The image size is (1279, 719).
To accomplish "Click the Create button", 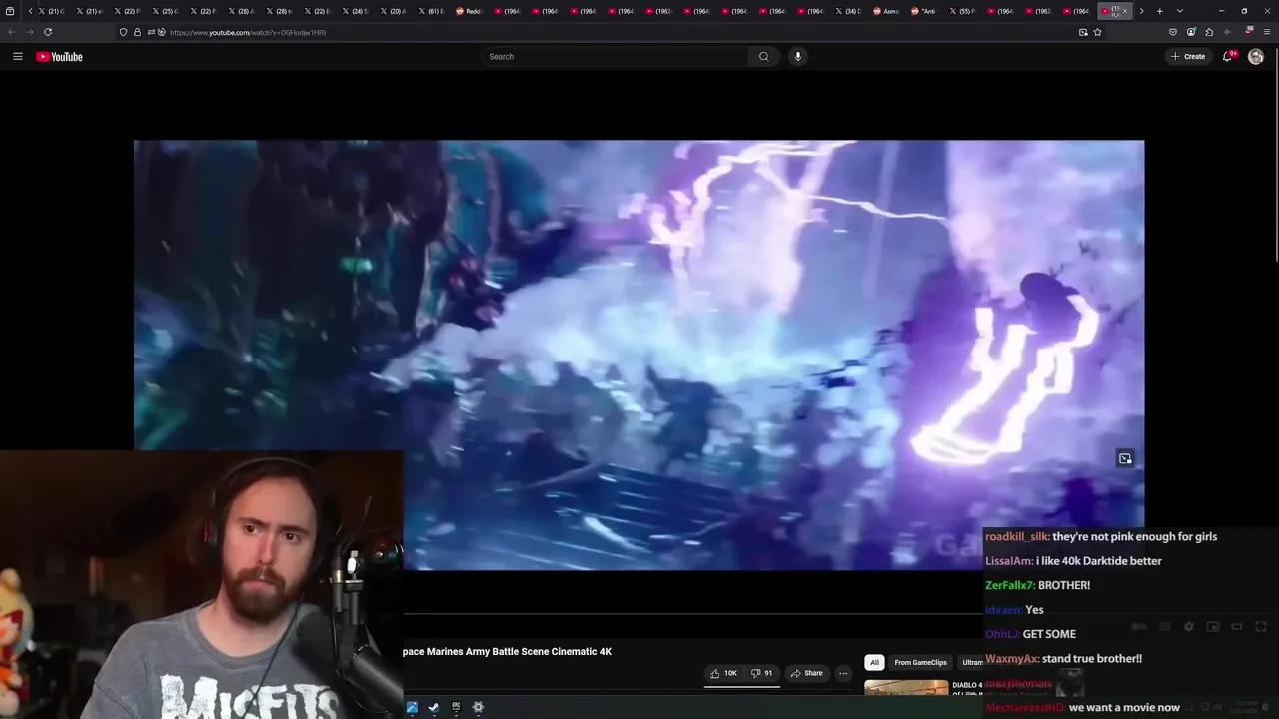I will point(1188,57).
